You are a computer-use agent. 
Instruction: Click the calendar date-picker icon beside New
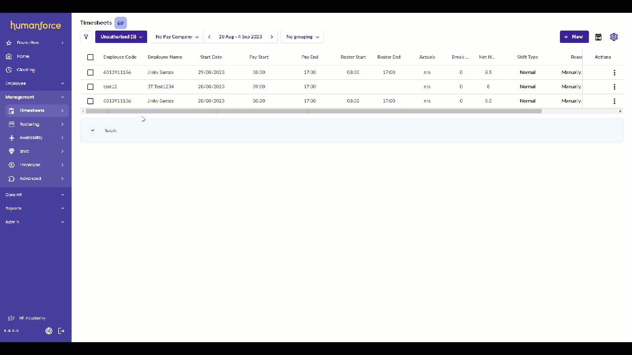[598, 36]
